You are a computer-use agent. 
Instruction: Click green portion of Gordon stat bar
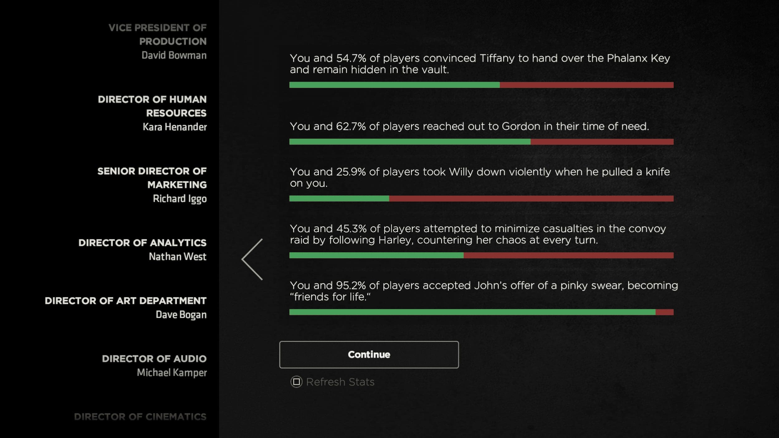click(x=410, y=142)
